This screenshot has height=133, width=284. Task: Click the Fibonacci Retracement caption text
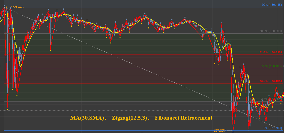point(184,118)
